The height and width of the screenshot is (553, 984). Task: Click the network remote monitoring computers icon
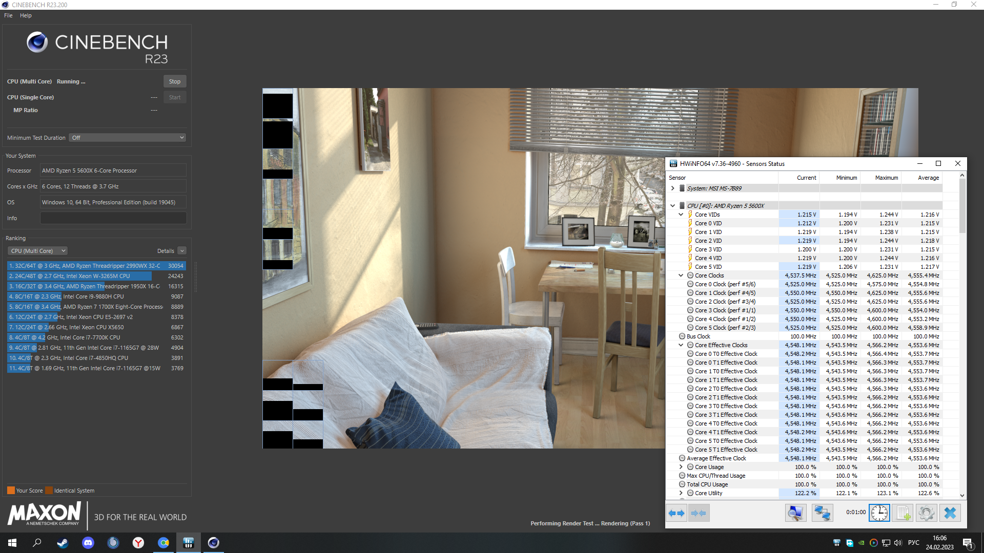[x=822, y=513]
